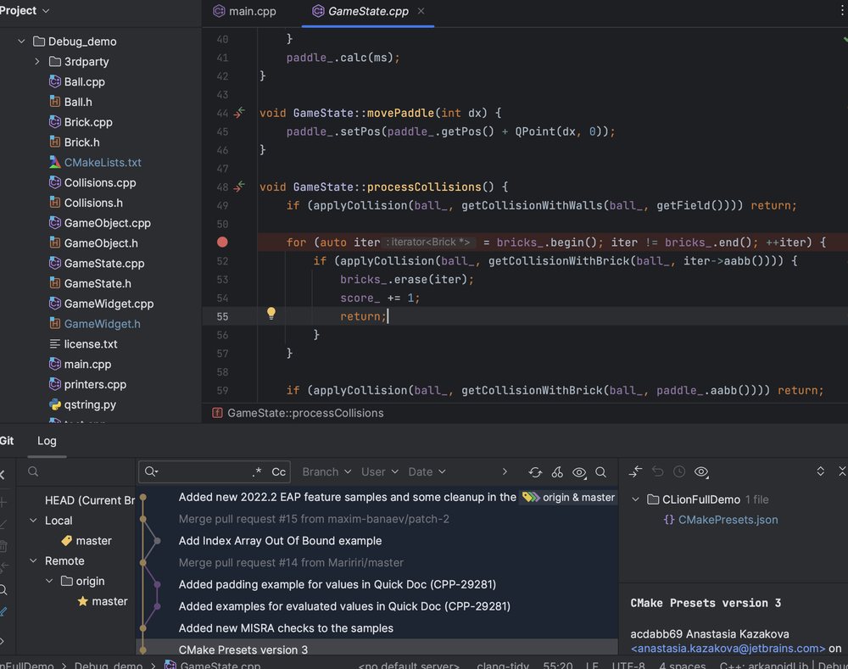
Task: Open the Git log view options eye icon
Action: point(579,472)
